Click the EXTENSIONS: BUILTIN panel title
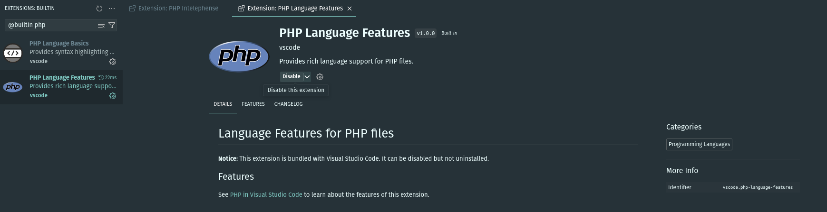Screen dimensions: 827x212 (x=29, y=8)
